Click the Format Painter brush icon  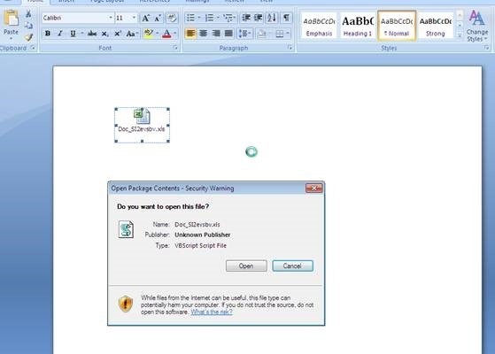pyautogui.click(x=29, y=37)
